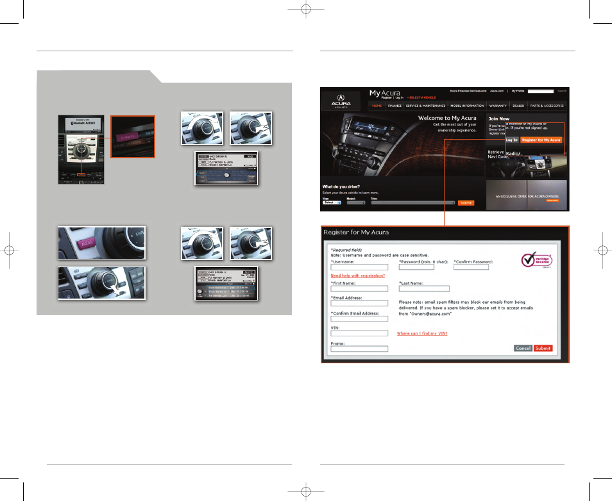Click the Search label beside the search box
The image size is (612, 501).
562,91
